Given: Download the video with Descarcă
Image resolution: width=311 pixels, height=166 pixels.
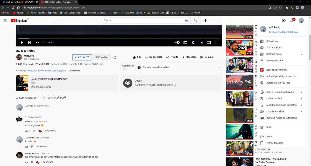Looking at the screenshot, I should 189,57.
